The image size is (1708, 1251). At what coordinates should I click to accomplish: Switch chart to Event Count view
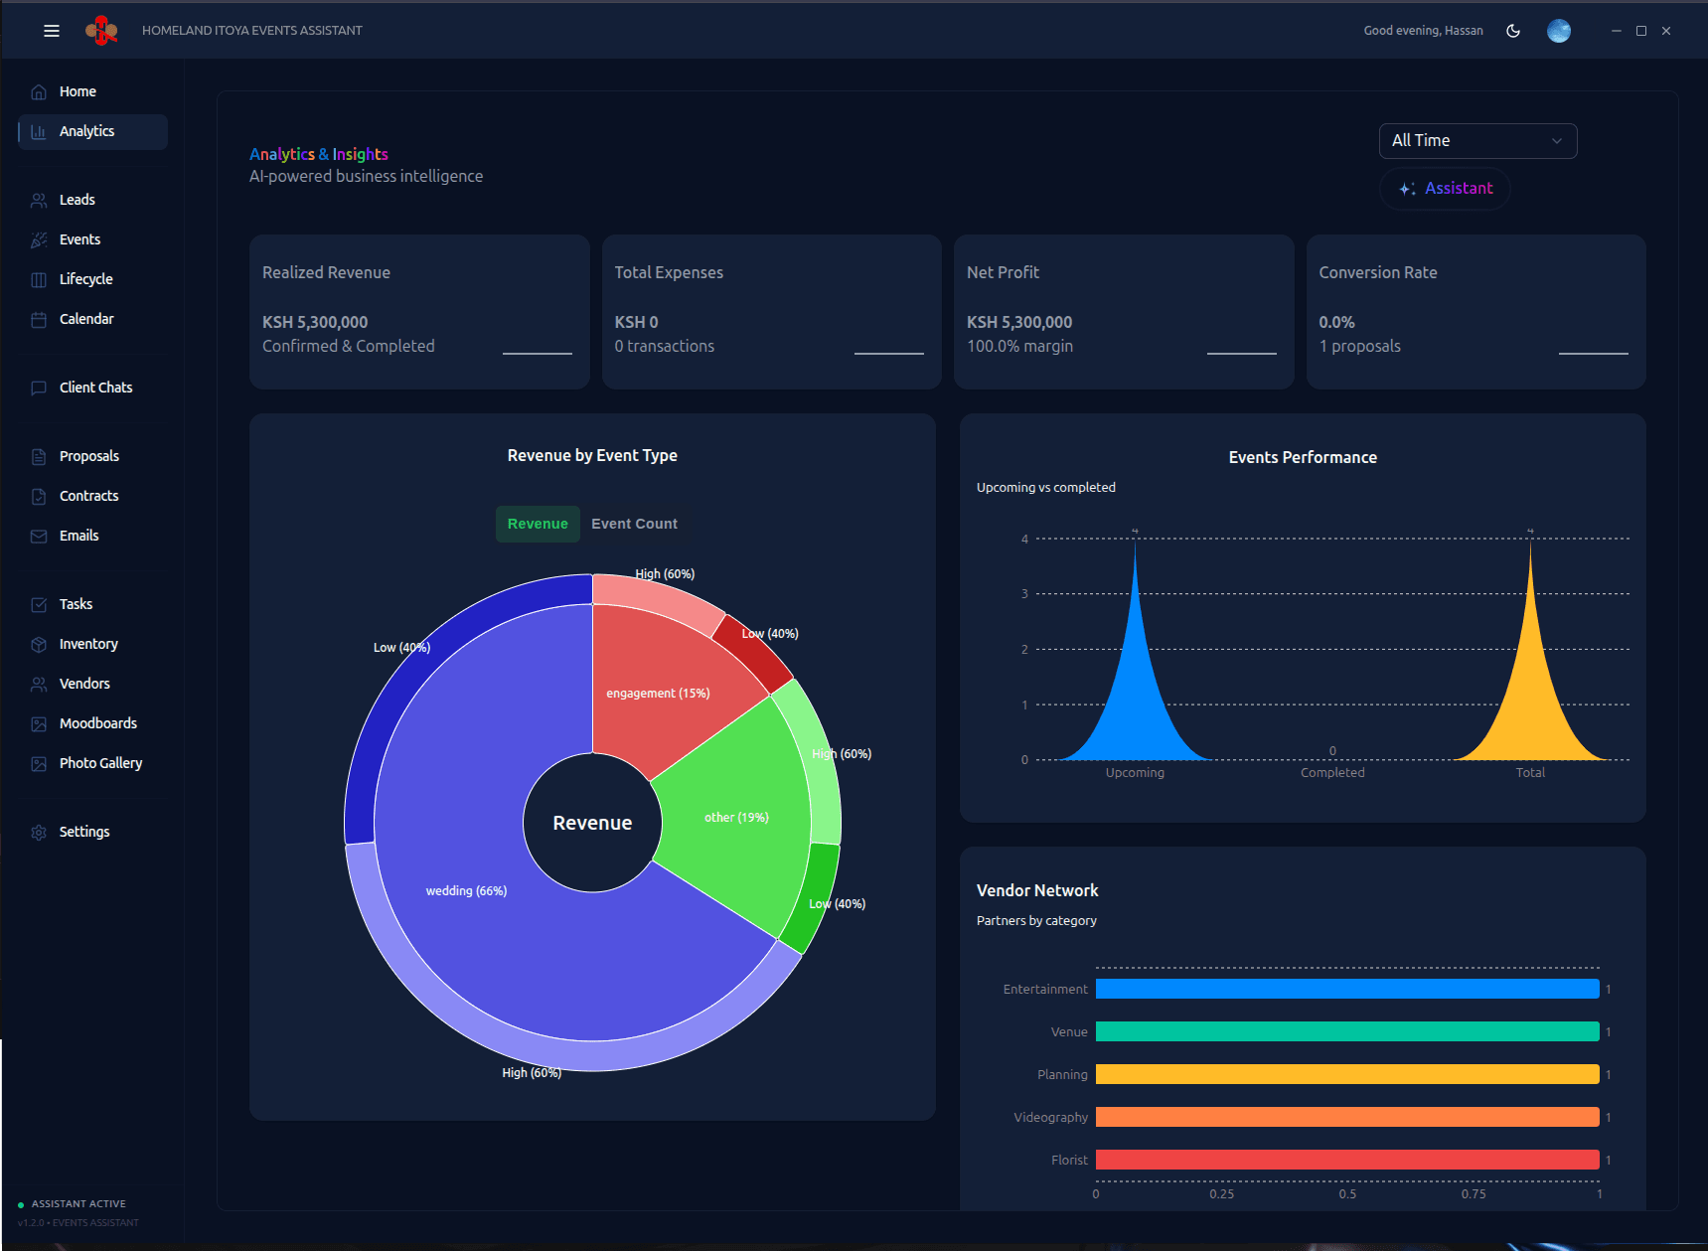pos(634,524)
